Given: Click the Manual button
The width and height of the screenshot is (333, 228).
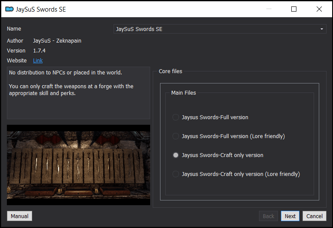Looking at the screenshot, I should 19,216.
